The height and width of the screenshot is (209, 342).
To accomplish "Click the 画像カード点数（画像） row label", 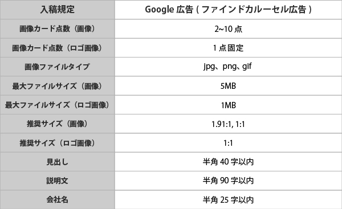I will click(x=58, y=29).
